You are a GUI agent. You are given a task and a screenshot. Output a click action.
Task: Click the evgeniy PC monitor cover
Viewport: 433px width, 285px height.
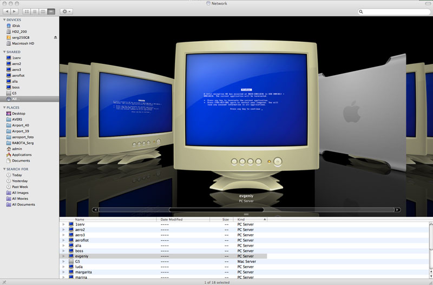click(x=246, y=116)
